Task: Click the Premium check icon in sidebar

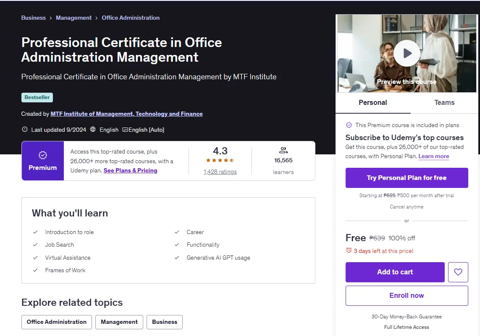Action: coord(349,125)
